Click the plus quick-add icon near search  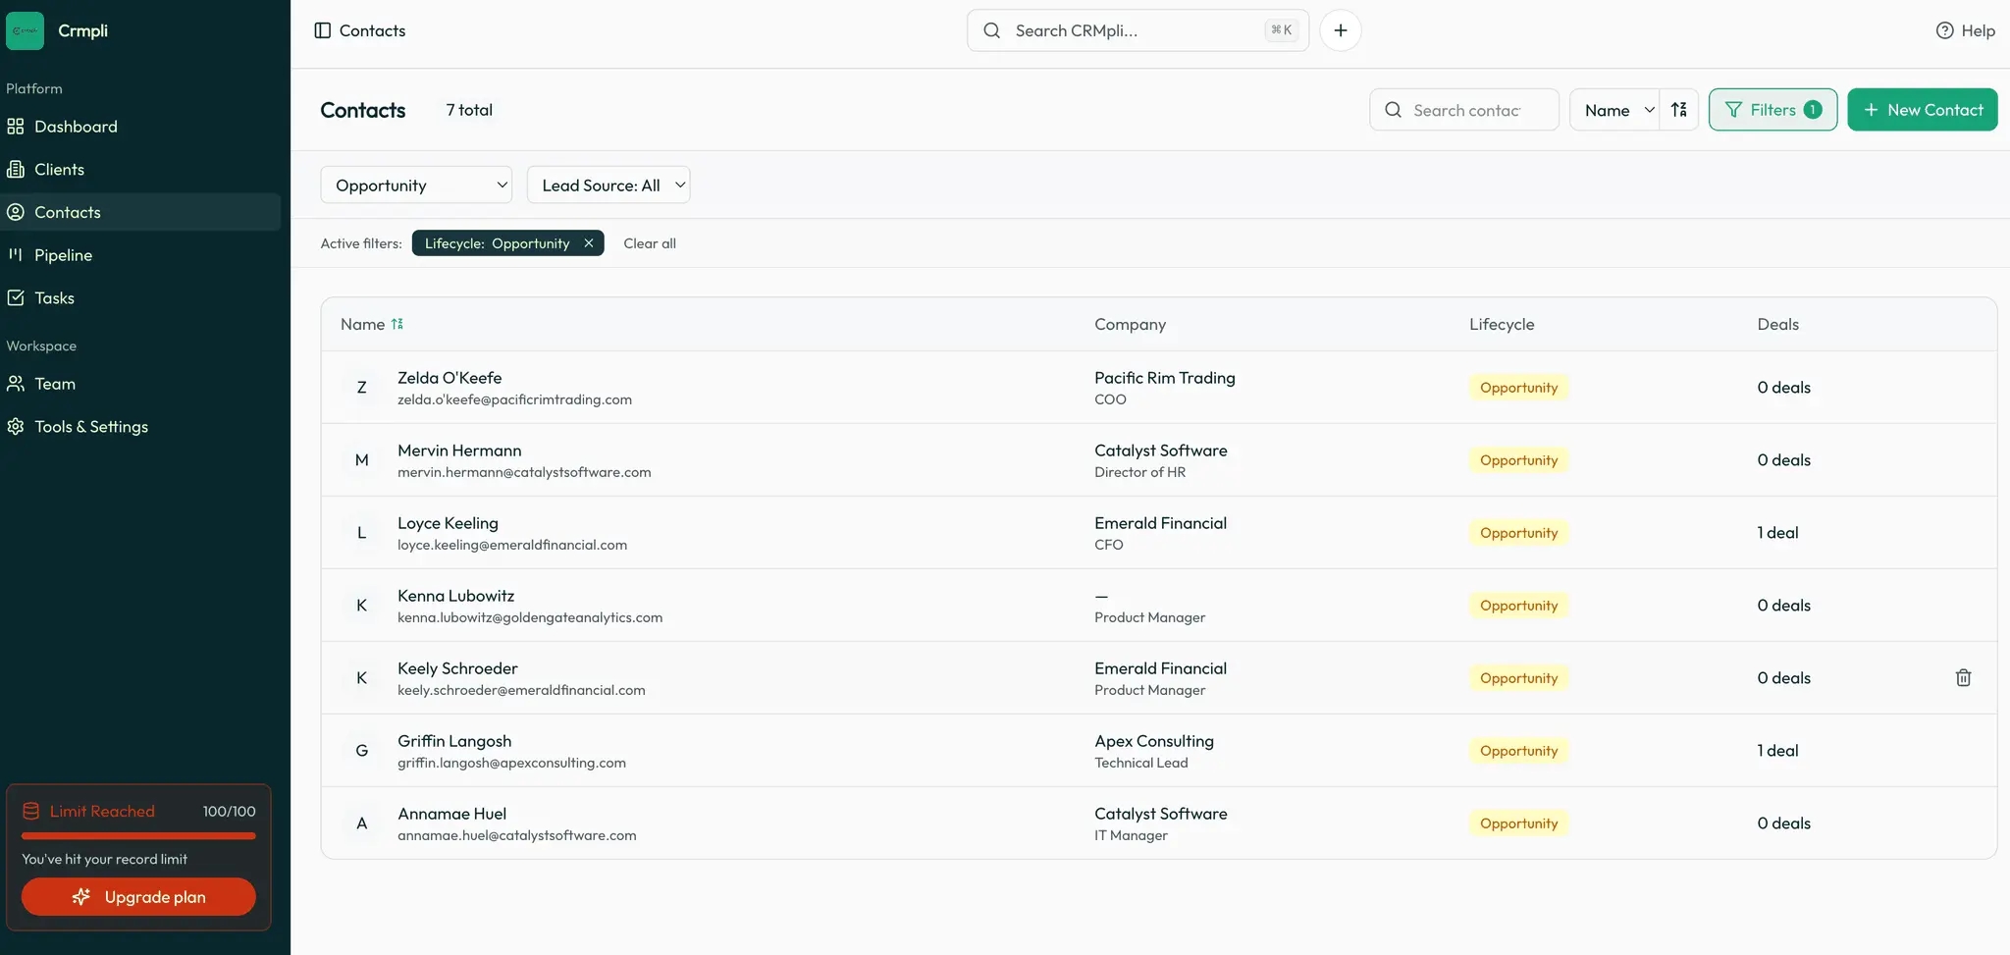1340,30
